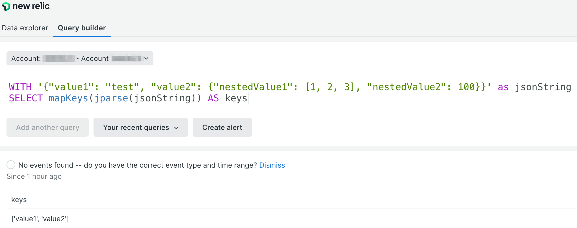Click the keys column header

pos(19,200)
